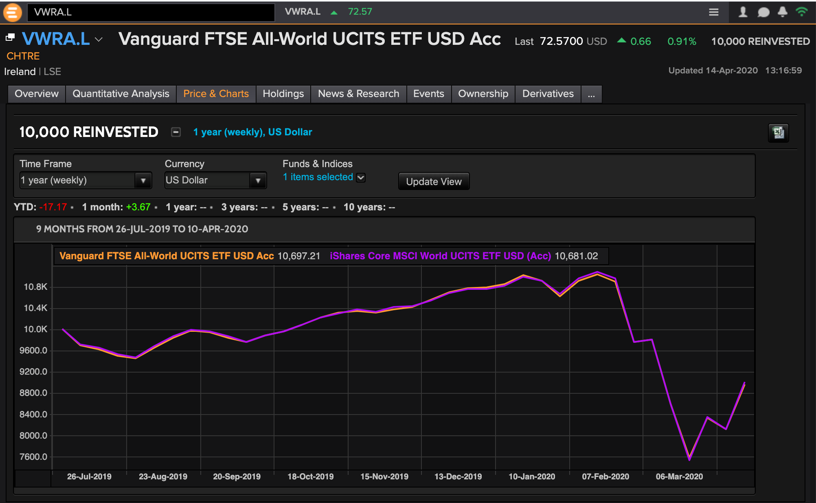Open the Currency US Dollar dropdown
Image resolution: width=816 pixels, height=503 pixels.
click(215, 180)
